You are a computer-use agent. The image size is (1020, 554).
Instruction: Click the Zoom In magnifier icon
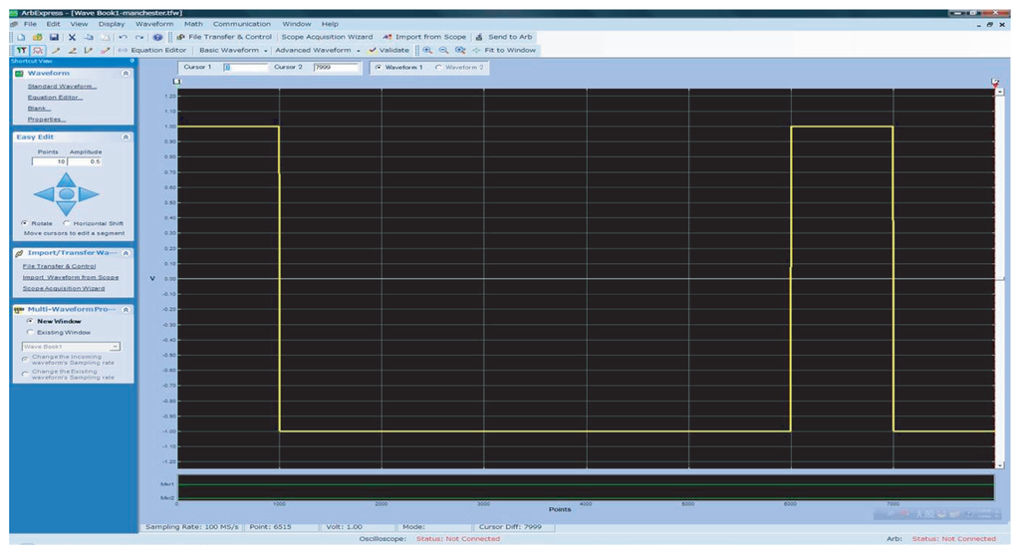427,50
